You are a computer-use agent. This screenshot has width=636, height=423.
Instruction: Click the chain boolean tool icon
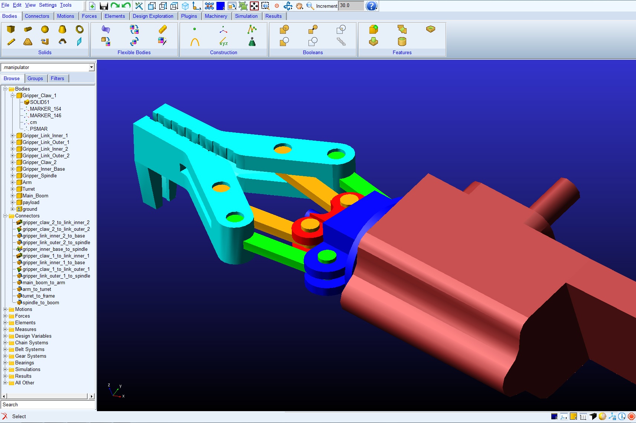click(x=341, y=42)
